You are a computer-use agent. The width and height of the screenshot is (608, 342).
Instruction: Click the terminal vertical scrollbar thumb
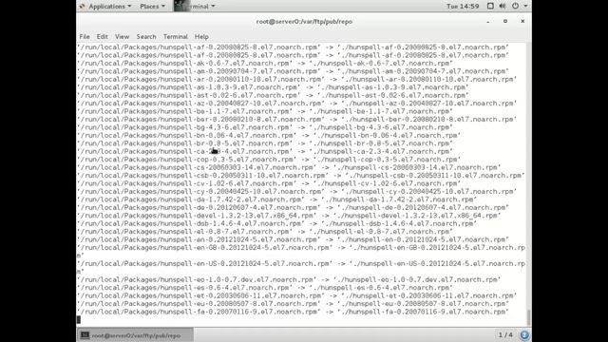(528, 317)
